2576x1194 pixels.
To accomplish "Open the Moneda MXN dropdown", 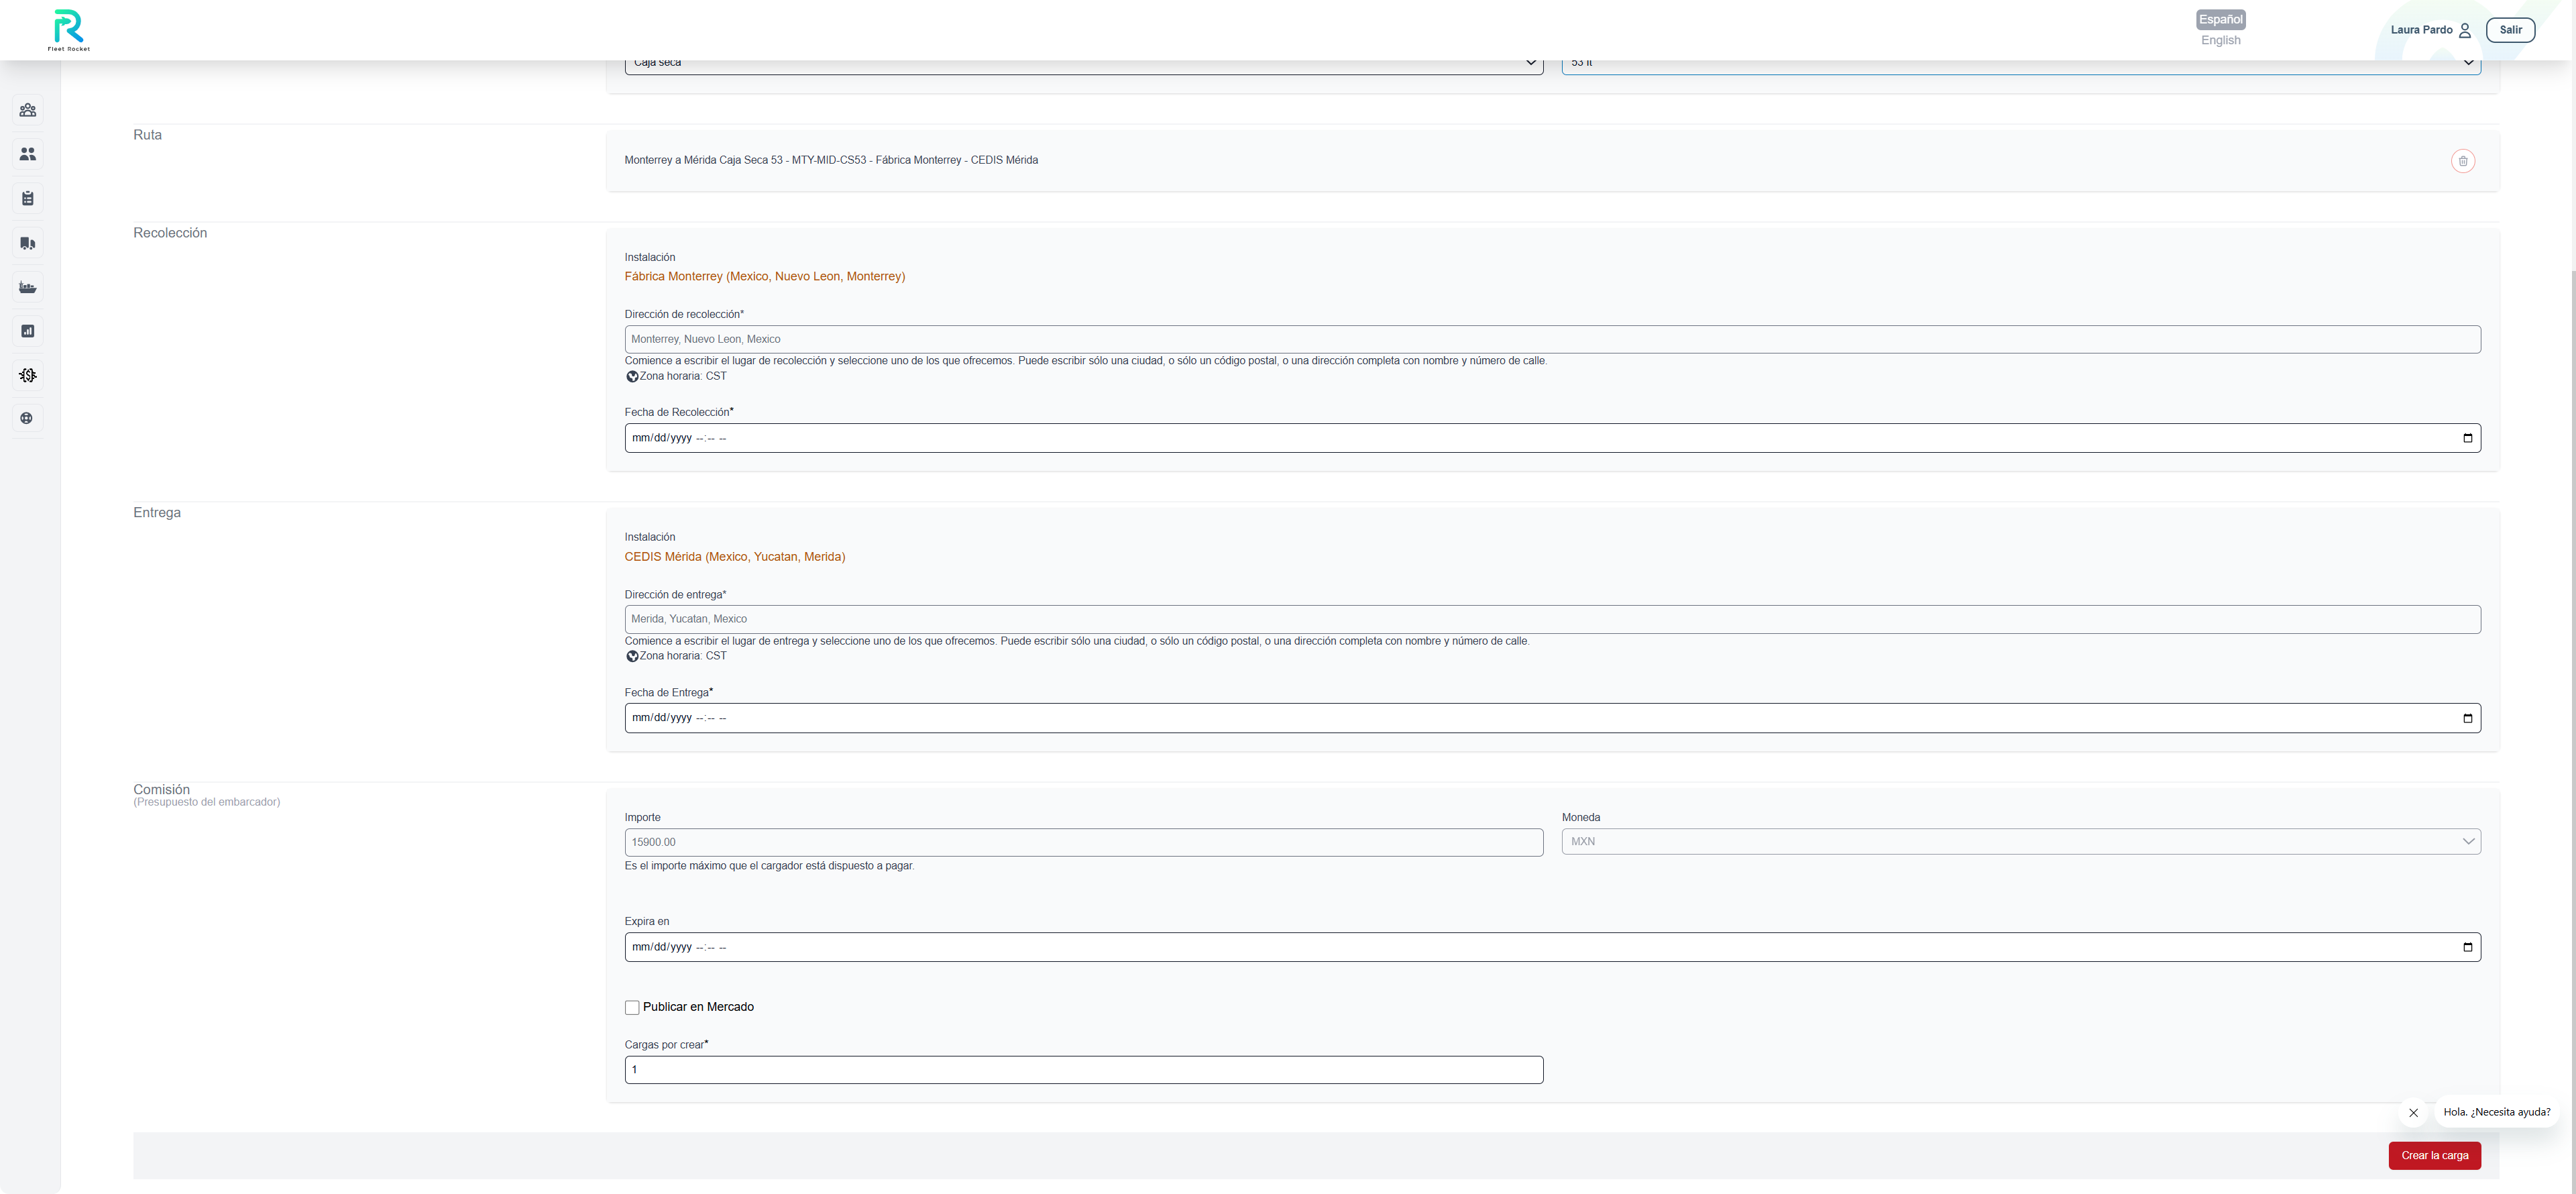I will click(2021, 841).
